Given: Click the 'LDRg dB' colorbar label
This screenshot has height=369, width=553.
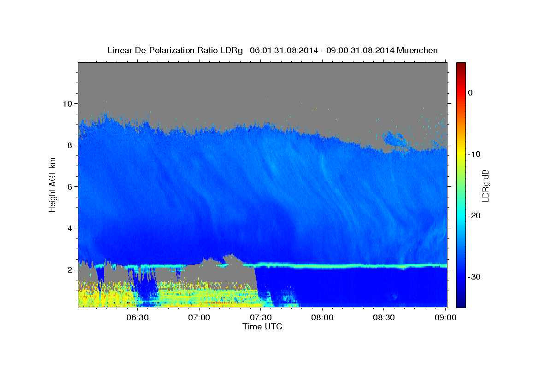Looking at the screenshot, I should pyautogui.click(x=485, y=185).
